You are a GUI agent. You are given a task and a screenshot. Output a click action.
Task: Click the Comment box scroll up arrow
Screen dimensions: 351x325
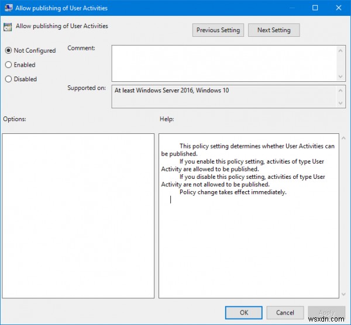click(x=340, y=51)
